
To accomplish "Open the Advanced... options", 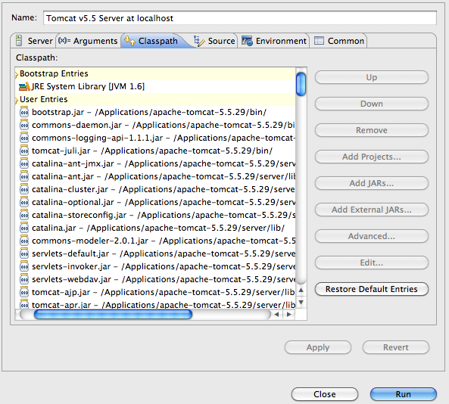I will click(372, 236).
